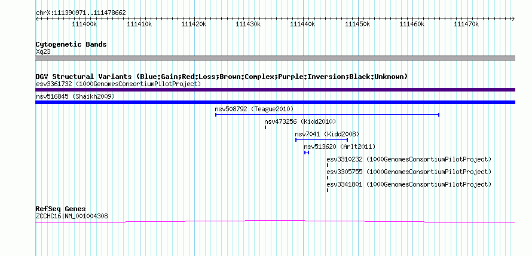Select the purple esv3361732 inversion bar
The image size is (532, 256).
(275, 90)
